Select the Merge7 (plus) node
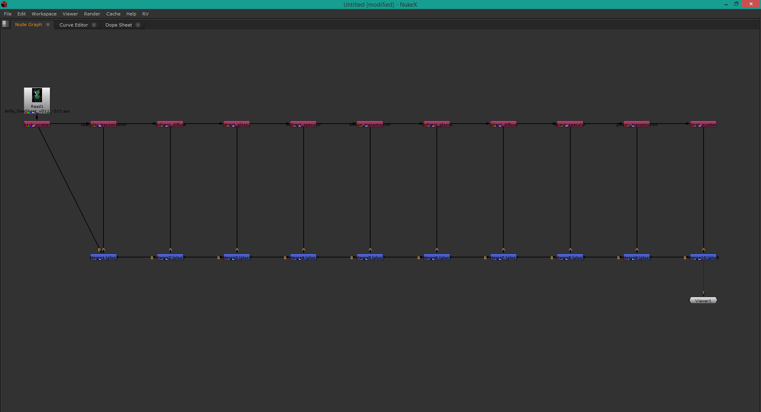This screenshot has height=412, width=761. 503,257
